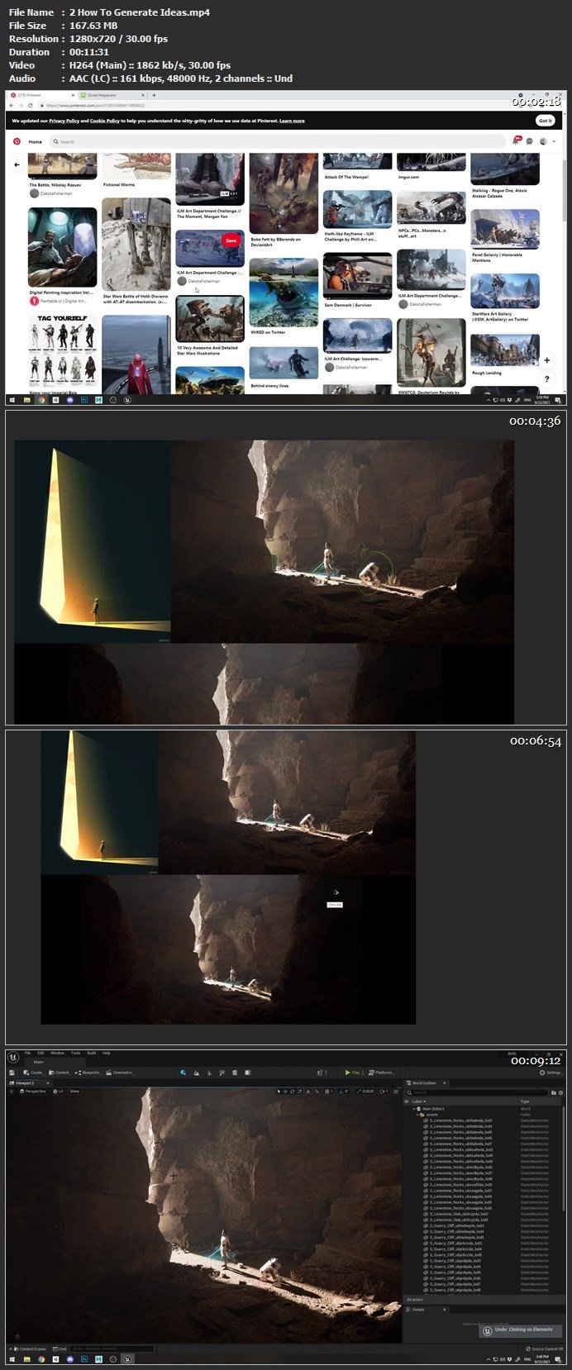Collapse the Main (Editor) tree node
Image resolution: width=572 pixels, height=1370 pixels.
(416, 1109)
